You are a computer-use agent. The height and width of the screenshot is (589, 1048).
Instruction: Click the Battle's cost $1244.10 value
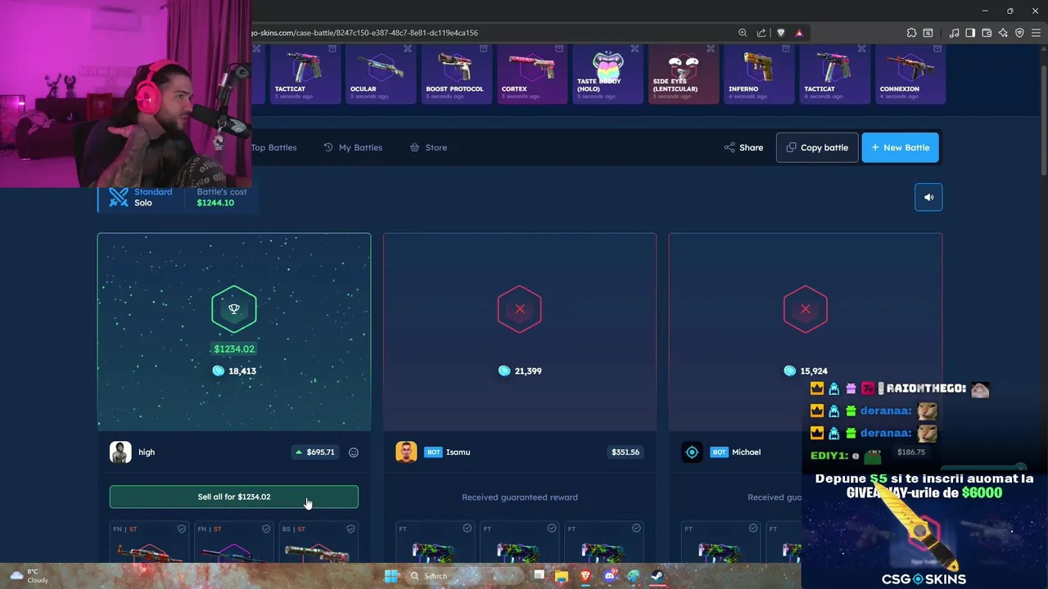[215, 203]
